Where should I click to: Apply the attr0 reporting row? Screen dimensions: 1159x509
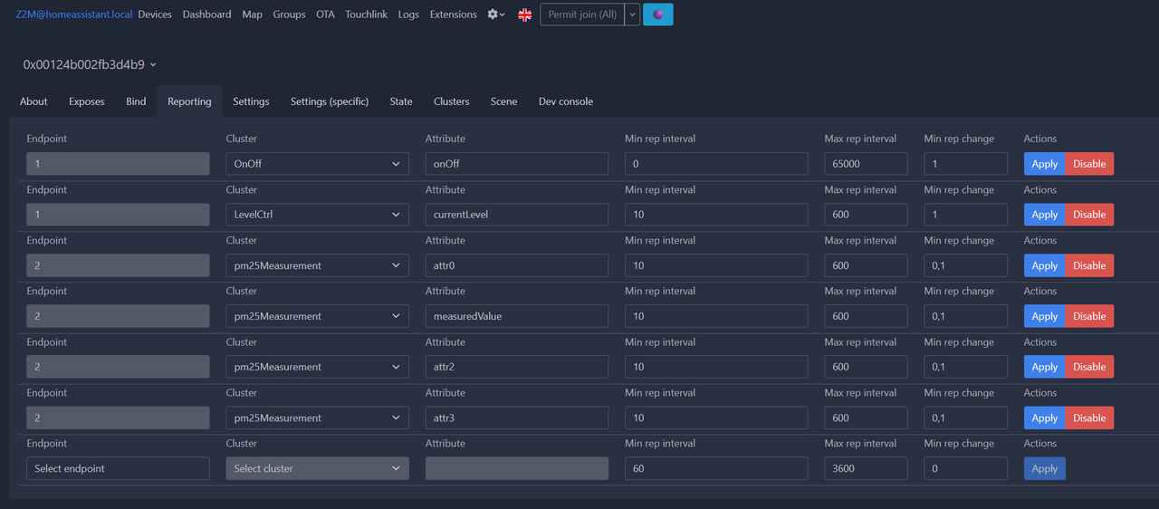pyautogui.click(x=1044, y=265)
